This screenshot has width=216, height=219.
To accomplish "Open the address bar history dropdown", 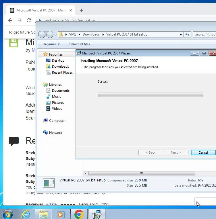I will point(181,34).
